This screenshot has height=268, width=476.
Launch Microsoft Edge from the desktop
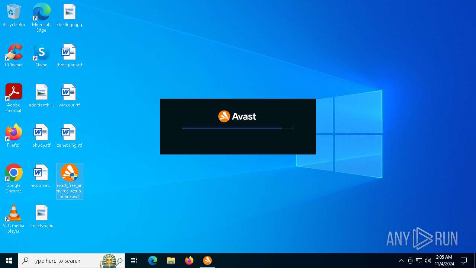(x=41, y=18)
